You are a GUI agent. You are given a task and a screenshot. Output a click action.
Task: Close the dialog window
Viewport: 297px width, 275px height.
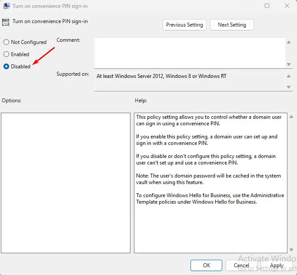point(287,6)
